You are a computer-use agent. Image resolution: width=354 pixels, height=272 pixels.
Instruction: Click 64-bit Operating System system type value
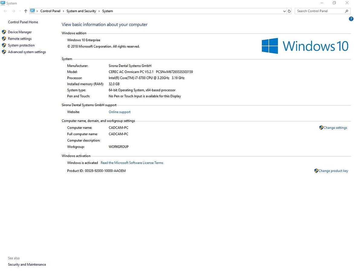[142, 90]
